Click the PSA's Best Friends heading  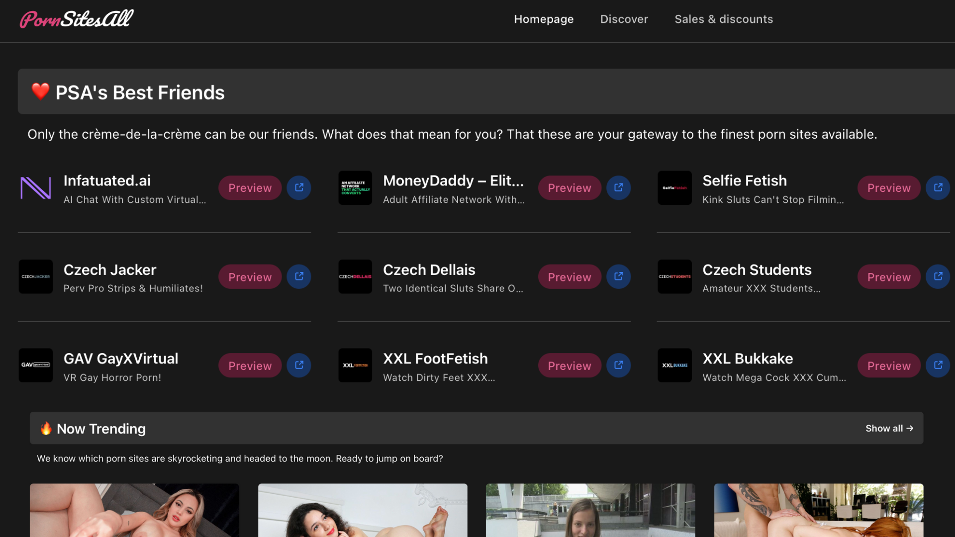pos(140,92)
